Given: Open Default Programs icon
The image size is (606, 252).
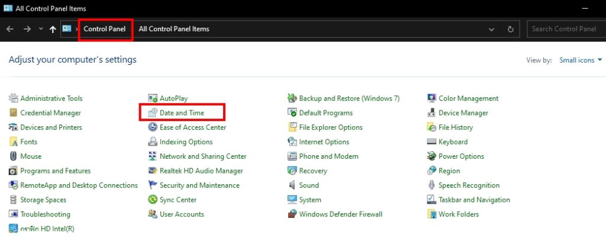Looking at the screenshot, I should (x=292, y=113).
